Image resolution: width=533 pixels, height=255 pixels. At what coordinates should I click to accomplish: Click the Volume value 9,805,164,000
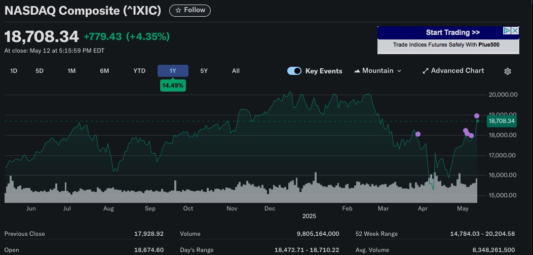(x=318, y=234)
